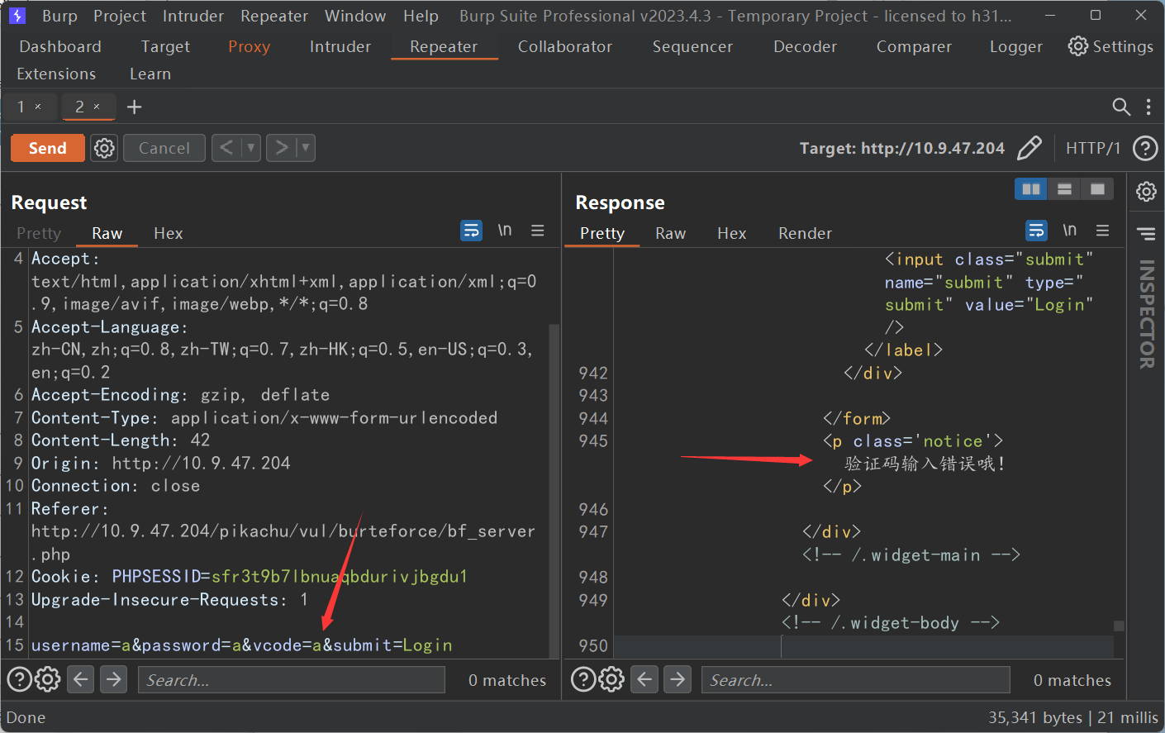Close Repeater tab 2
This screenshot has width=1165, height=733.
pyautogui.click(x=97, y=107)
